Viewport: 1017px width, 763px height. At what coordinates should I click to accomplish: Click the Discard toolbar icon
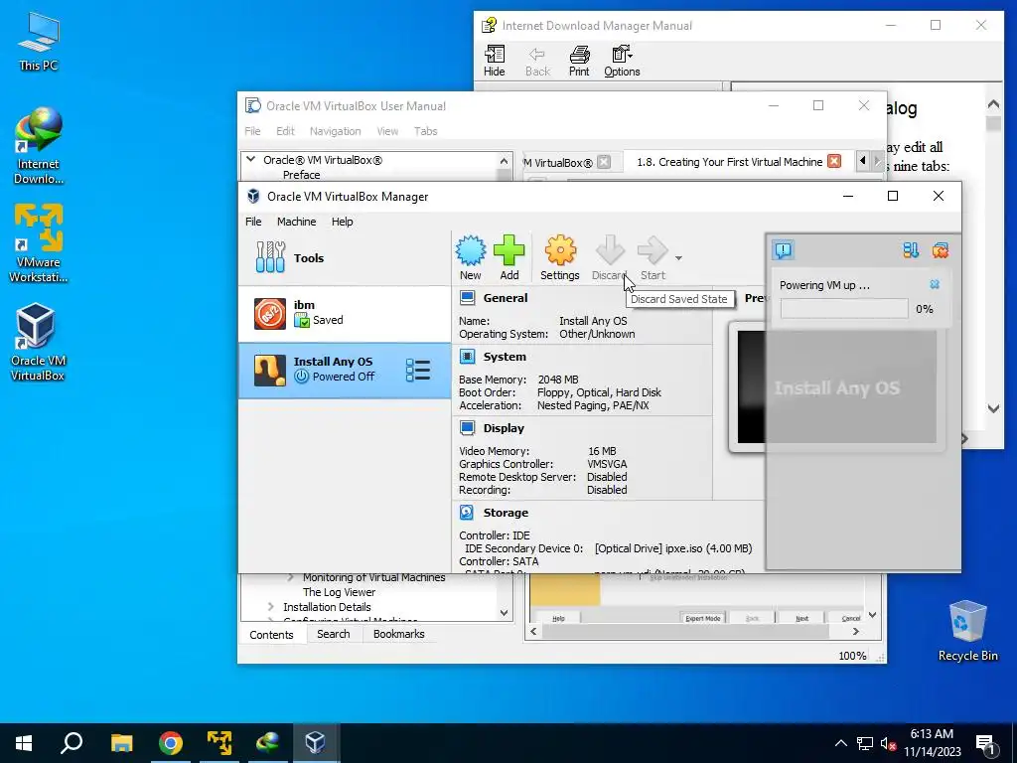click(609, 257)
